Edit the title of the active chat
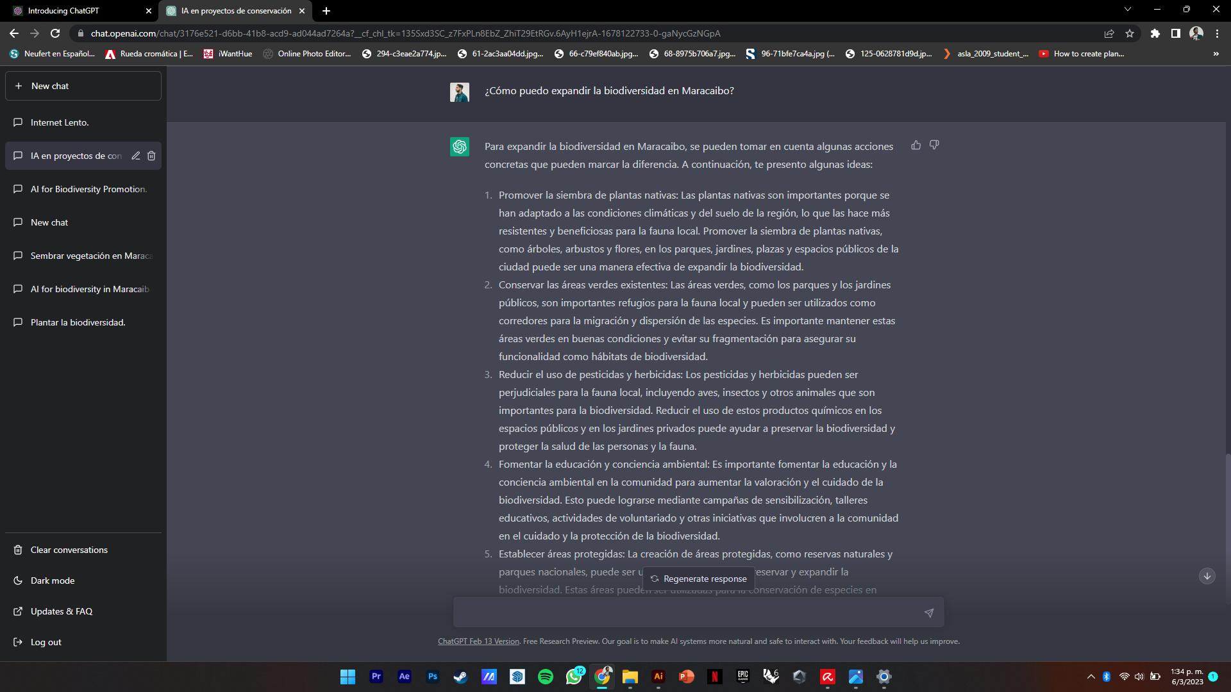1231x692 pixels. click(x=136, y=156)
